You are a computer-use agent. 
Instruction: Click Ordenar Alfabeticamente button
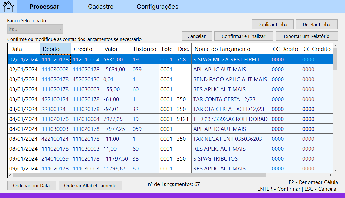point(90,185)
